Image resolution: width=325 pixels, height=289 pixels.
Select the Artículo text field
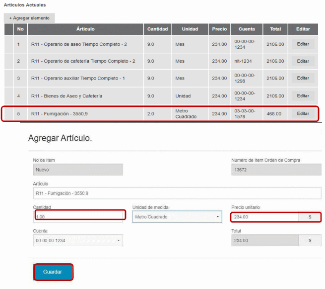click(x=177, y=193)
